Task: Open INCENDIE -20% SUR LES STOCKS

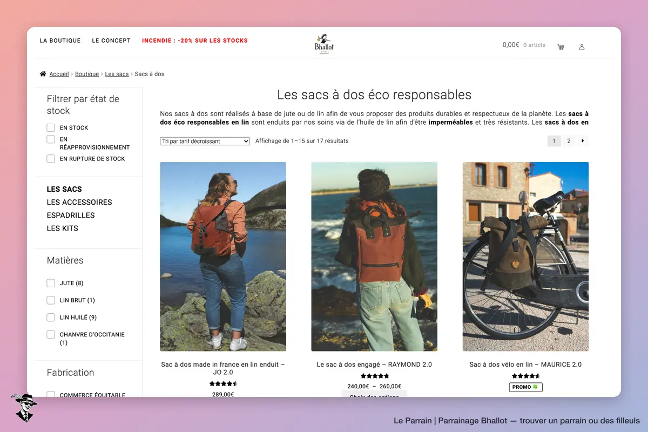Action: (195, 40)
